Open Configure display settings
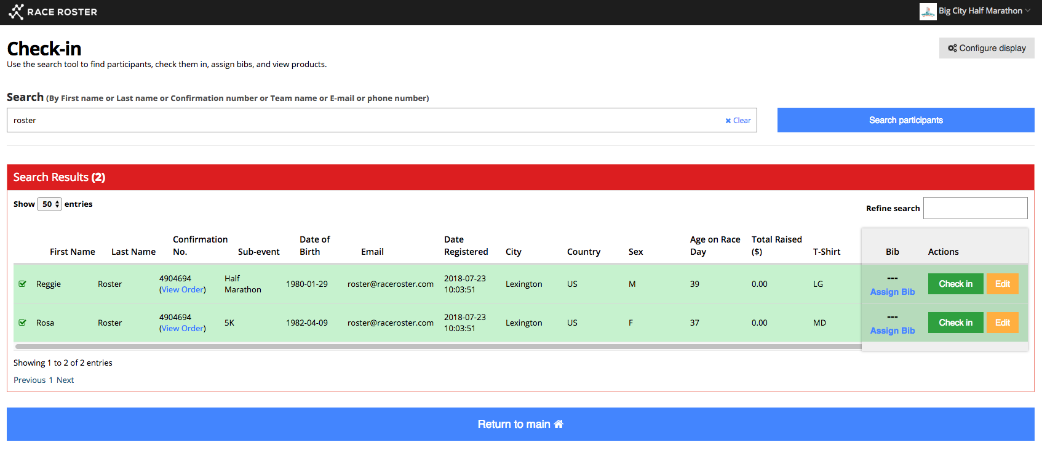 click(987, 48)
